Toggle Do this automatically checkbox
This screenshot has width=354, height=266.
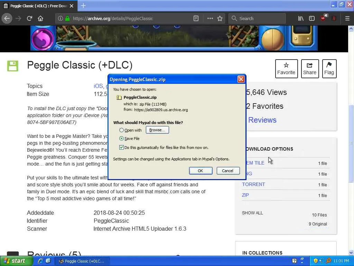[x=121, y=148]
